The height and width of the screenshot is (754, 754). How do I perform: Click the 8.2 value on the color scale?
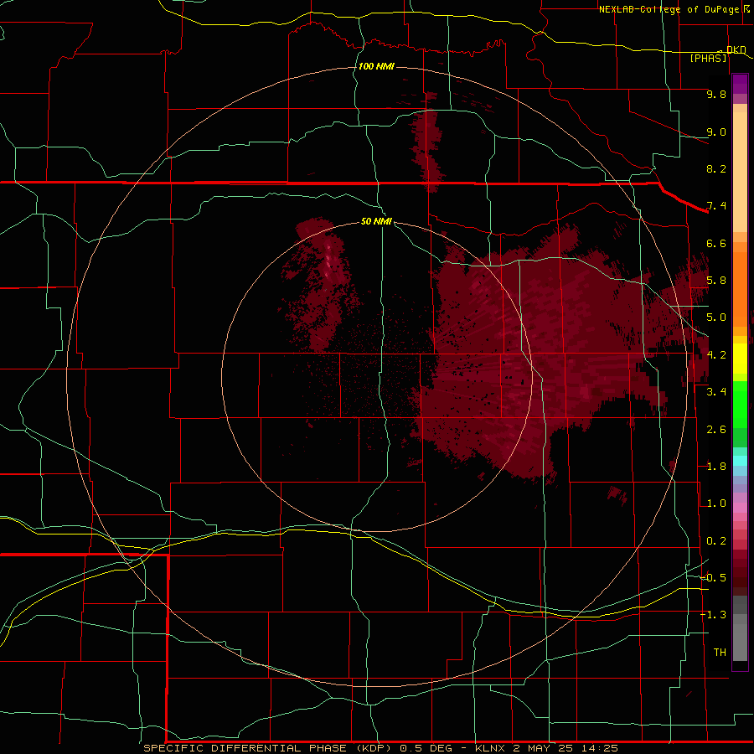coord(716,168)
